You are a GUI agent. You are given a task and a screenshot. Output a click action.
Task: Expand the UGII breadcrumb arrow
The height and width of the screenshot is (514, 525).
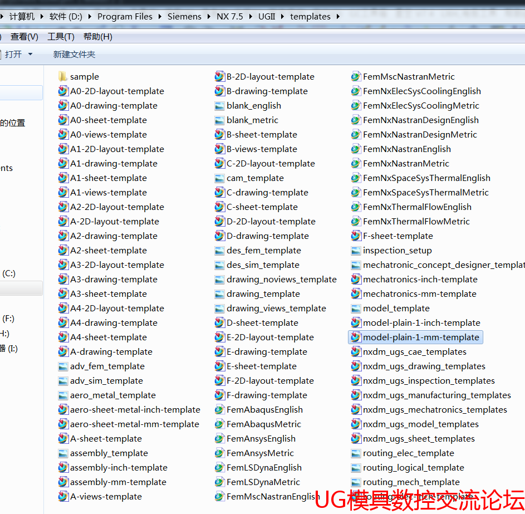coord(283,16)
